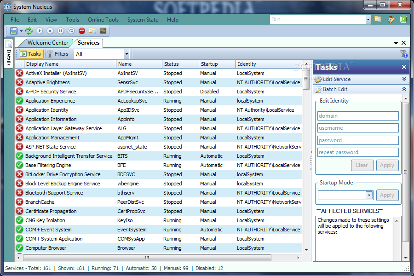Click the user with pencil icon

tap(391, 19)
